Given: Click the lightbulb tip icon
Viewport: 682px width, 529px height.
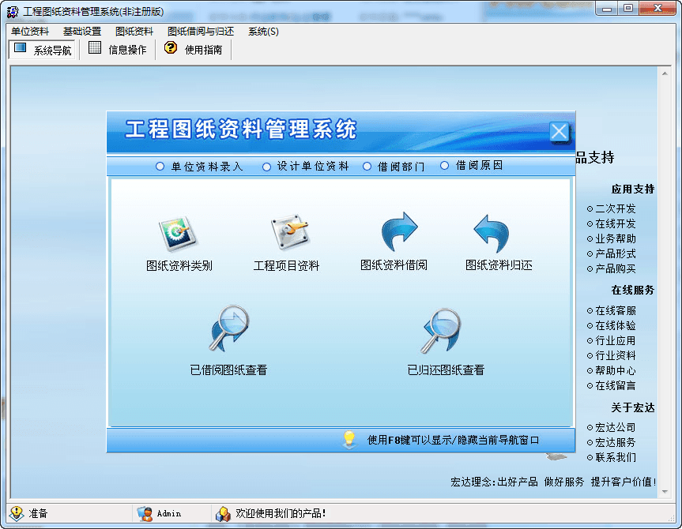Looking at the screenshot, I should [x=350, y=440].
